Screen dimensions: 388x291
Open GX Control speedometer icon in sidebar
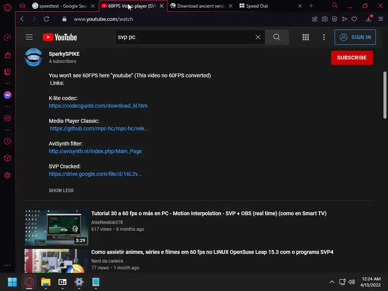click(8, 38)
